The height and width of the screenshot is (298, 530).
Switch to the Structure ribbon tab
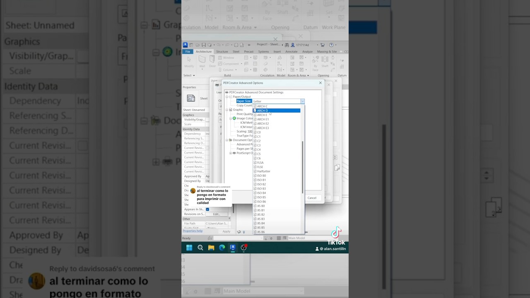[x=222, y=52]
